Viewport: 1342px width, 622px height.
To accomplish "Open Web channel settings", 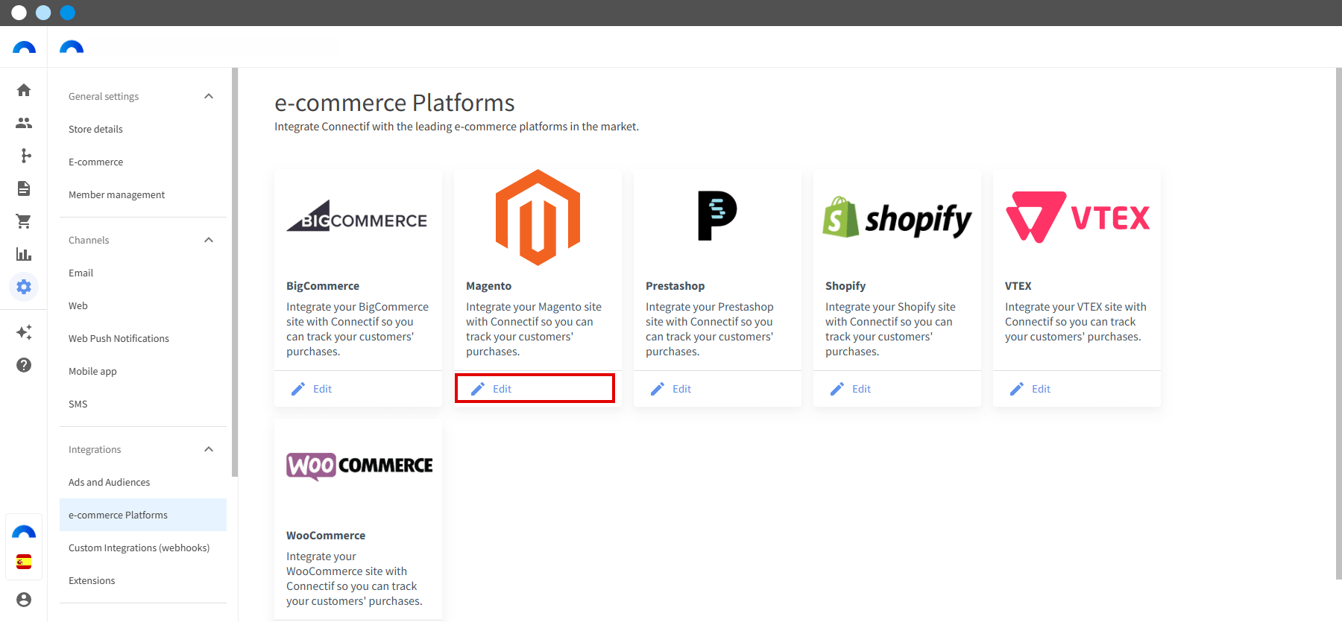I will pyautogui.click(x=143, y=305).
